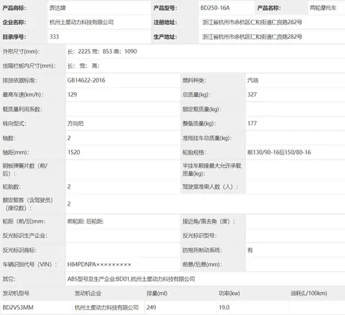
Task: Select total mass value 327
Action: pyautogui.click(x=252, y=94)
